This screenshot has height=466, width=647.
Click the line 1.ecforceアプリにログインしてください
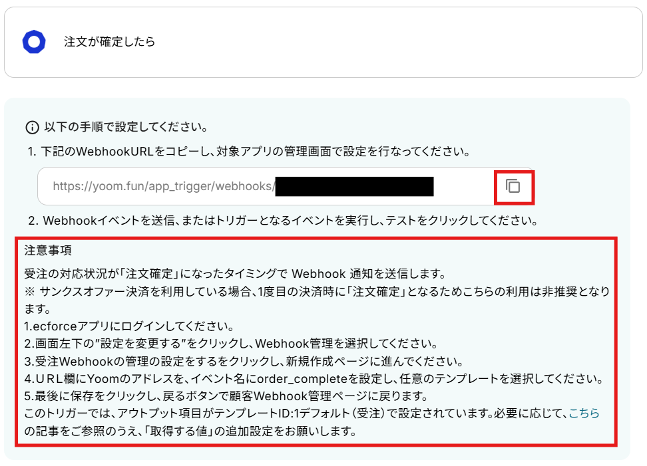click(129, 326)
